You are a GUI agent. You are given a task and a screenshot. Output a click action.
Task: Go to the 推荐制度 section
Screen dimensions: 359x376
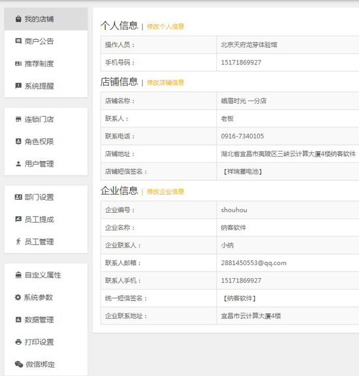coord(46,63)
